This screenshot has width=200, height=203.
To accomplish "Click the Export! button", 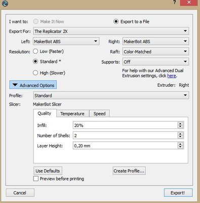I will click(178, 193).
